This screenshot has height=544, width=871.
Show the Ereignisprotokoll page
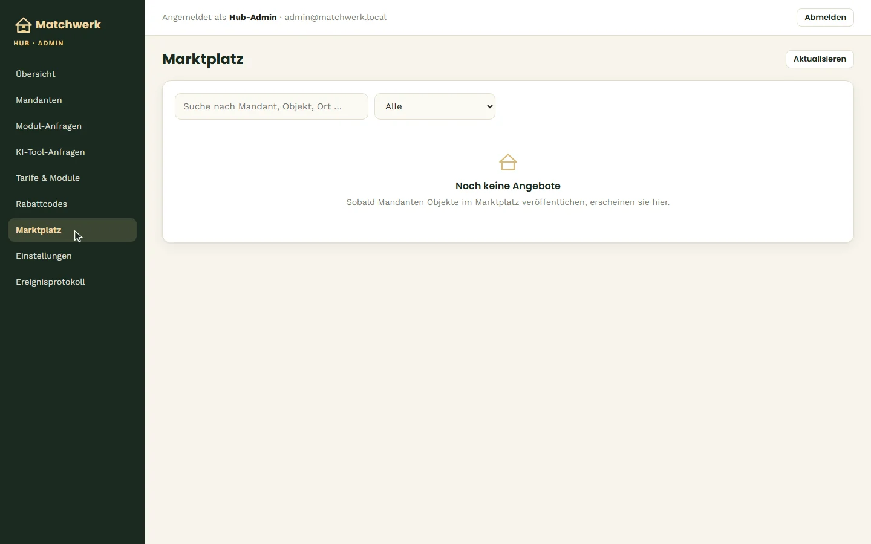[x=73, y=282]
